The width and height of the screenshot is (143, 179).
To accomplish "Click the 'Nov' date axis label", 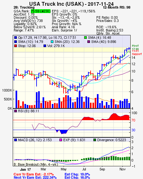I will [x=122, y=169].
